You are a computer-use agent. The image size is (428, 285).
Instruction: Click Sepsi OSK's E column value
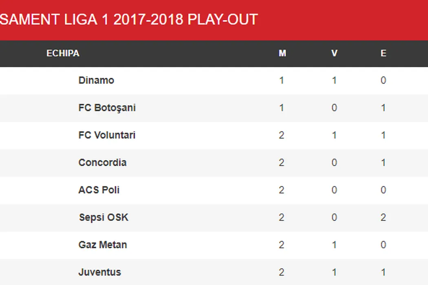[383, 217]
